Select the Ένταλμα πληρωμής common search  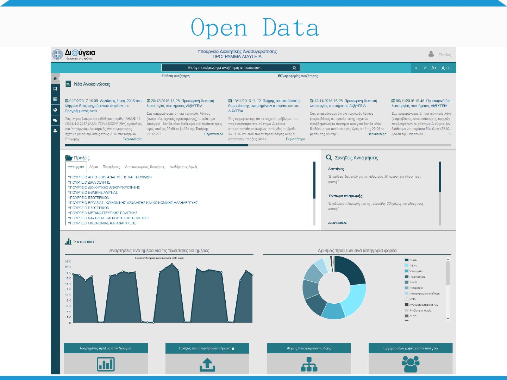(x=345, y=196)
